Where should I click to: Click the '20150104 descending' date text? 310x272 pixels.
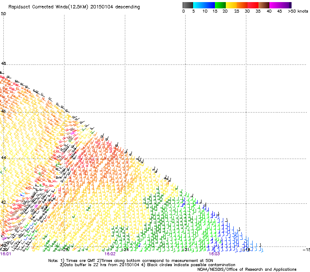pos(115,7)
